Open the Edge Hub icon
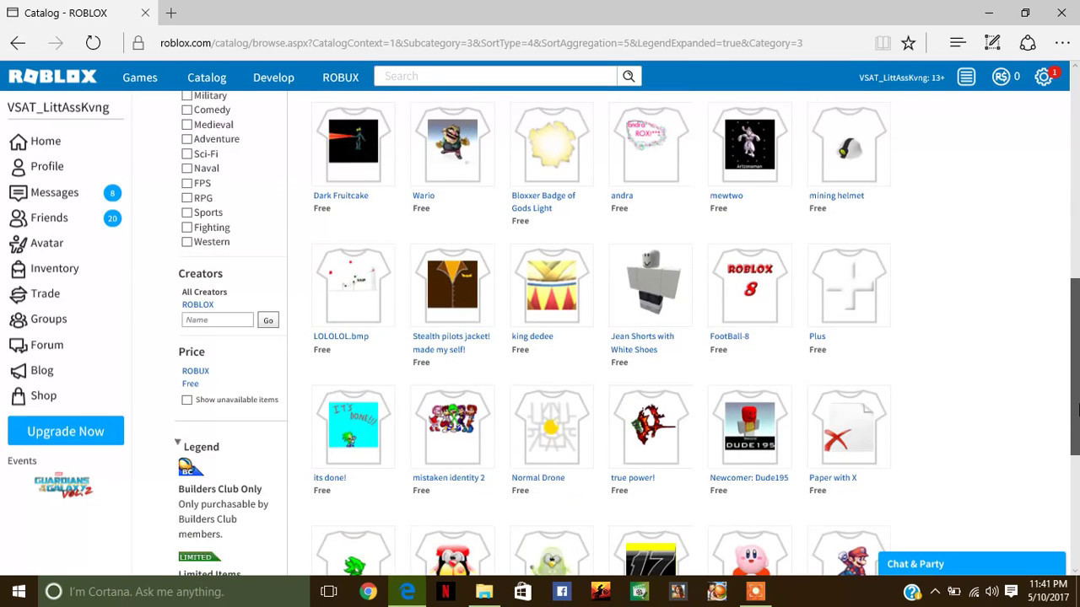 tap(958, 43)
